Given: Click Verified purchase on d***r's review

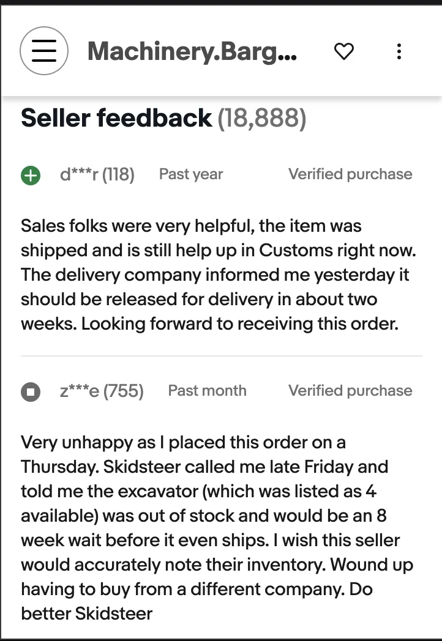Looking at the screenshot, I should [x=350, y=174].
